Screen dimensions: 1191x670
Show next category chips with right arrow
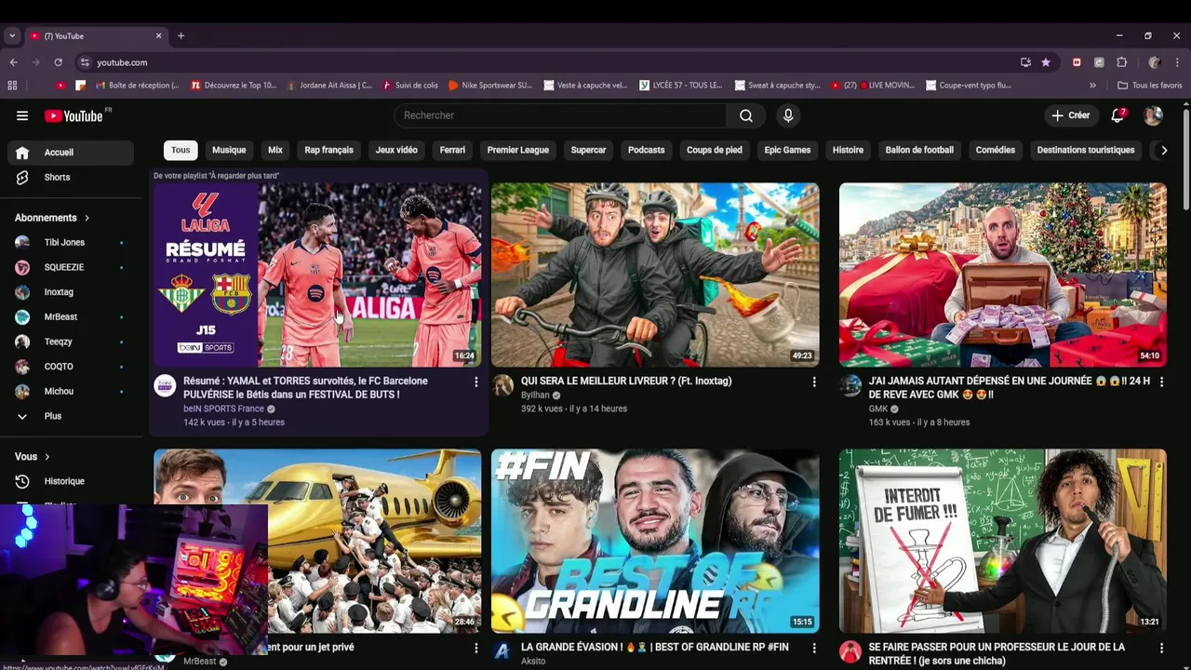coord(1163,150)
